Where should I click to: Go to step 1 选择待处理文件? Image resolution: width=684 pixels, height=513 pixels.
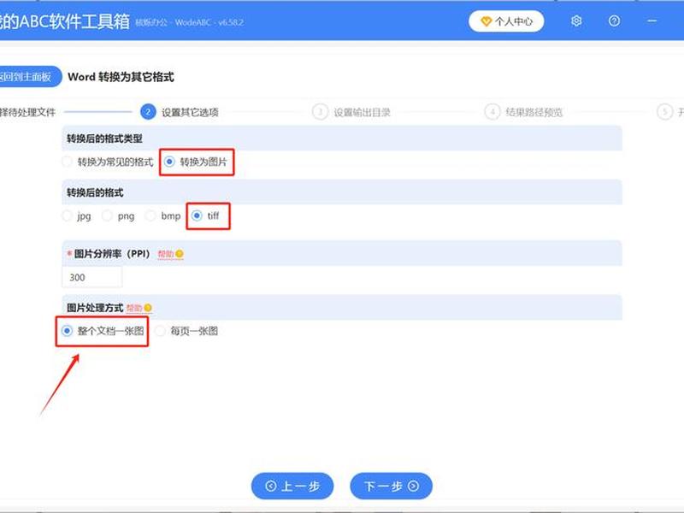coord(28,112)
